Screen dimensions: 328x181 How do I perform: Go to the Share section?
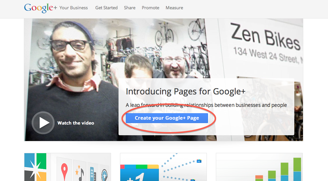(x=130, y=8)
